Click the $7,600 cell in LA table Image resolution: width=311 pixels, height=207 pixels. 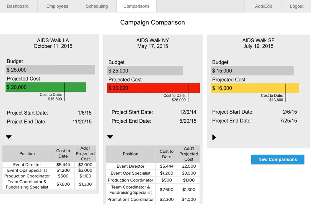(63, 184)
